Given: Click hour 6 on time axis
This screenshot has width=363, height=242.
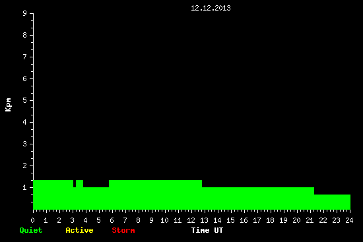Looking at the screenshot, I should 112,220.
